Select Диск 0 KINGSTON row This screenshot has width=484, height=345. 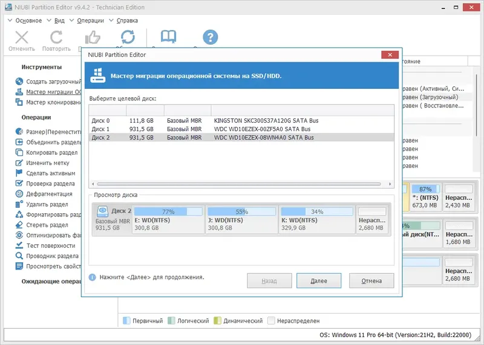241,121
